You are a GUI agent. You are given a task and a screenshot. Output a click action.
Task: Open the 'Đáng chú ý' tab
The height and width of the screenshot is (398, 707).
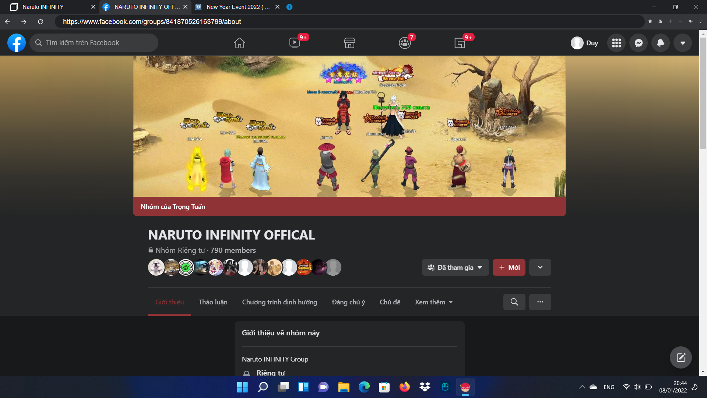tap(348, 302)
